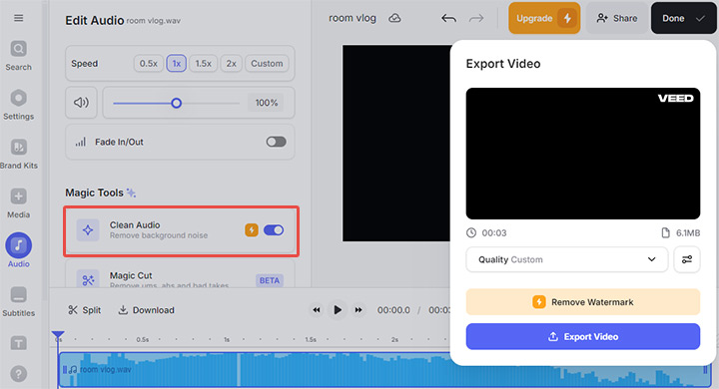This screenshot has height=389, width=719.
Task: Click Remove Watermark button
Action: point(583,302)
